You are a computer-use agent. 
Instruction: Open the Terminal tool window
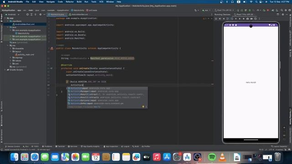pyautogui.click(x=60, y=147)
